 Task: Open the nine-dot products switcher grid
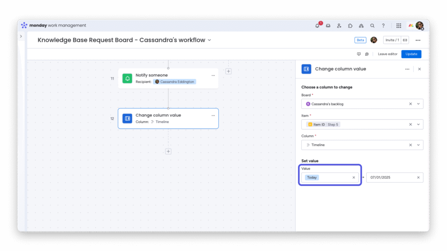399,26
